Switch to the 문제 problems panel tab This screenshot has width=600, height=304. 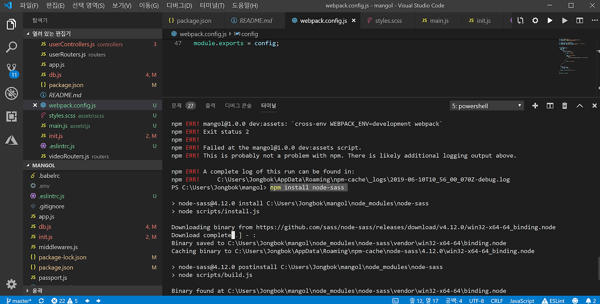(183, 106)
